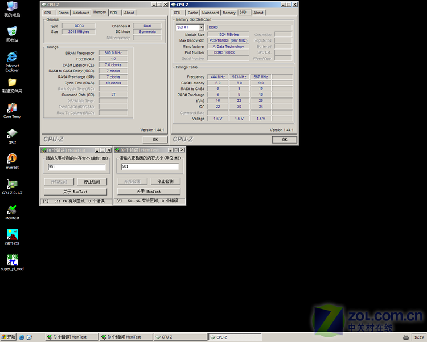The height and width of the screenshot is (342, 427).
Task: Click the left CPU-Z window title icon
Action: tap(44, 5)
